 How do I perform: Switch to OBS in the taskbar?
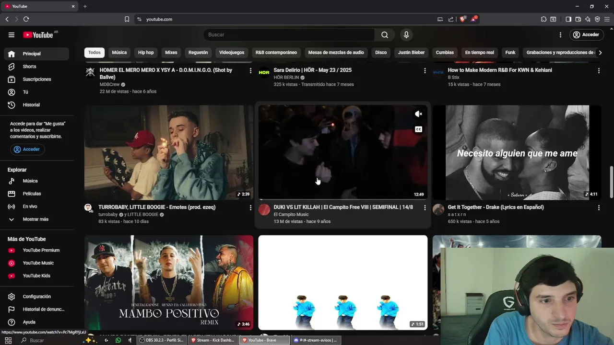[x=161, y=340]
